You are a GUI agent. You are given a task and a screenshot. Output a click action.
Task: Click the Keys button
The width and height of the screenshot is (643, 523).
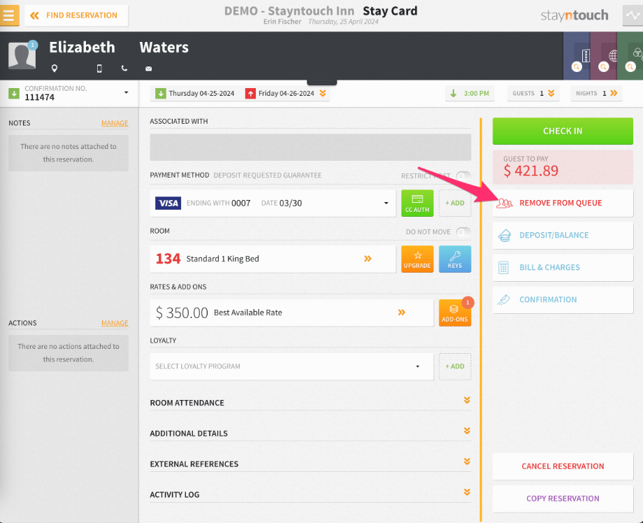click(x=455, y=259)
